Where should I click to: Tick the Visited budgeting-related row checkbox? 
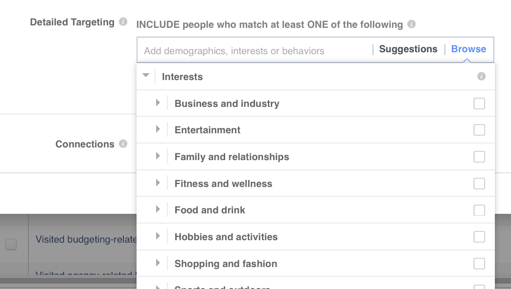tap(11, 244)
